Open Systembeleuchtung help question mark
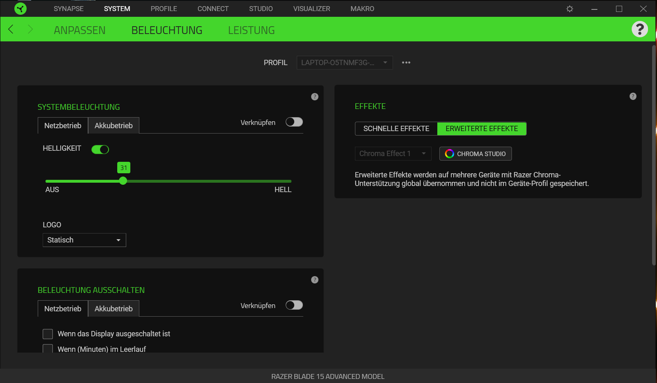657x383 pixels. point(315,97)
